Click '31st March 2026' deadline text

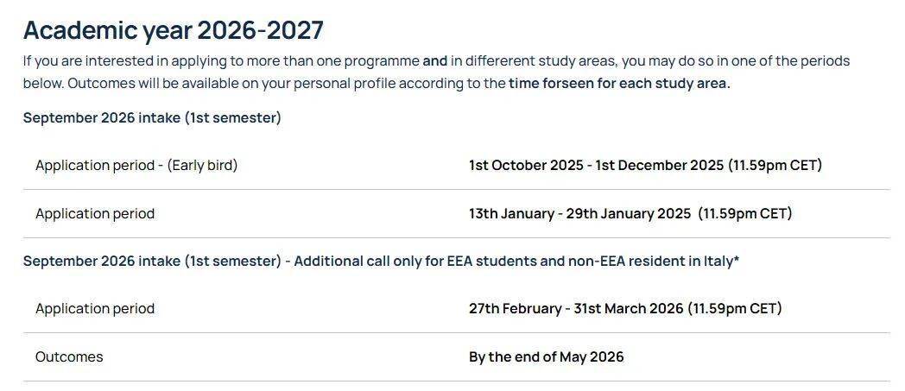(x=629, y=308)
